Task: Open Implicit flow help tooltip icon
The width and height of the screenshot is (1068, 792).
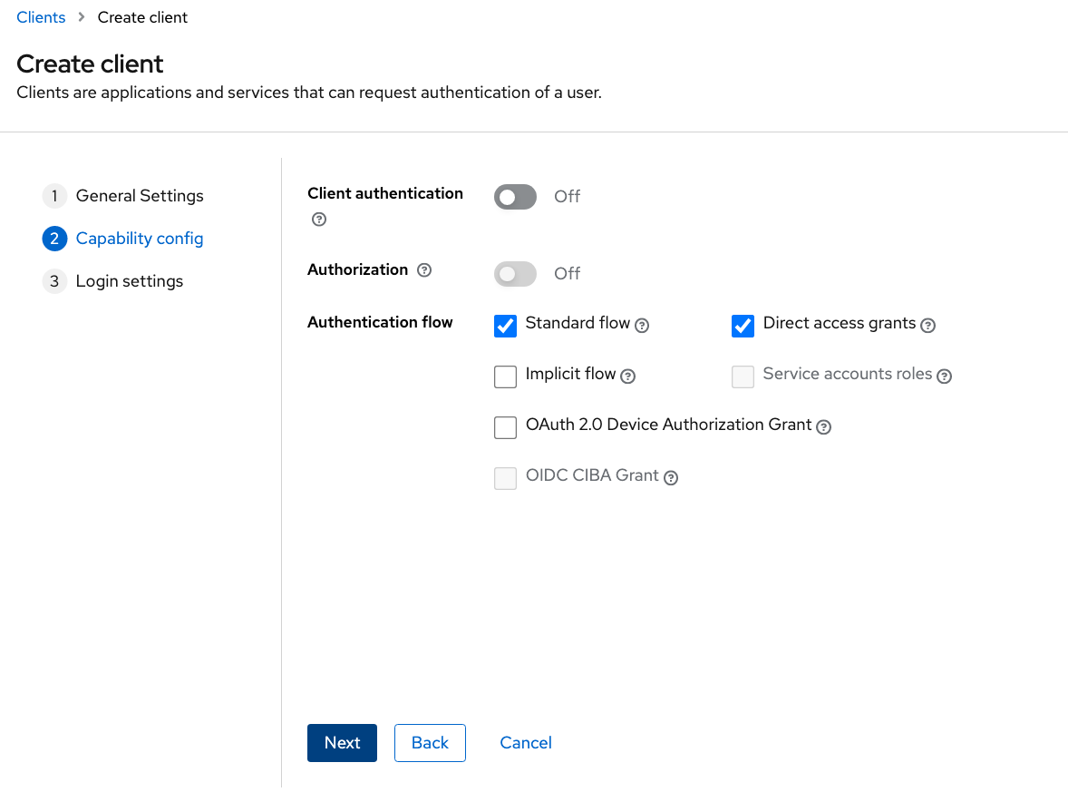Action: [x=628, y=376]
